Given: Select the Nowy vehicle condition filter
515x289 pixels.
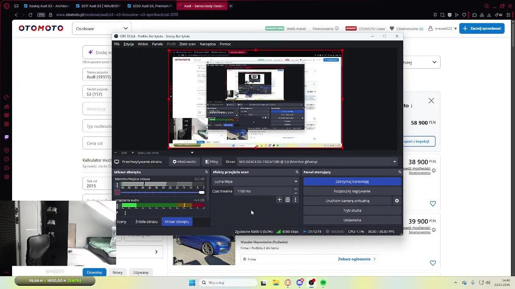Looking at the screenshot, I should [x=117, y=272].
